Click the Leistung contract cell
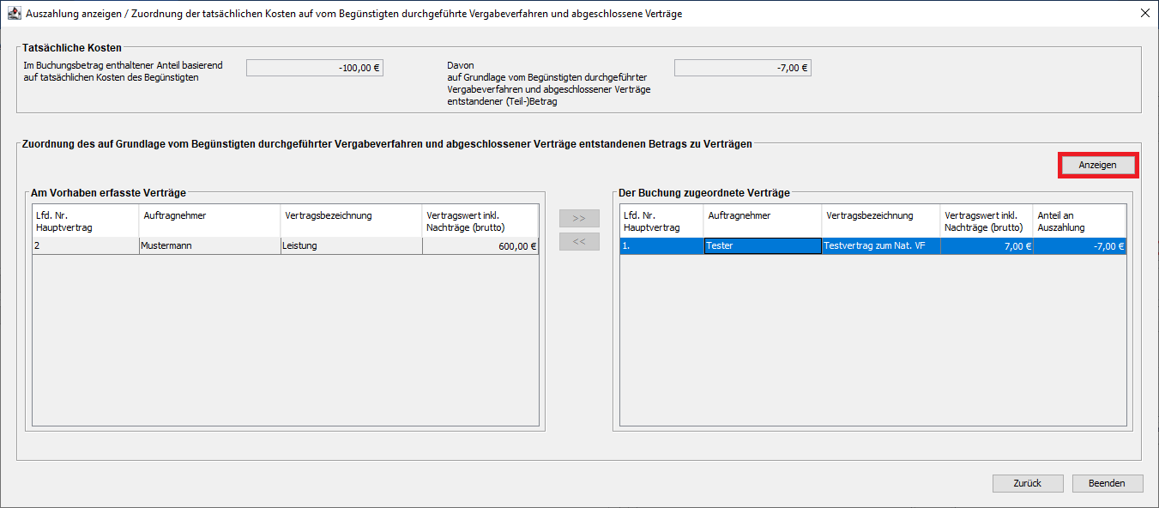Screen dimensions: 1159x508 point(351,246)
